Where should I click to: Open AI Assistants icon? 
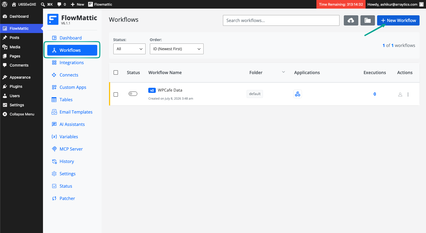click(x=54, y=124)
